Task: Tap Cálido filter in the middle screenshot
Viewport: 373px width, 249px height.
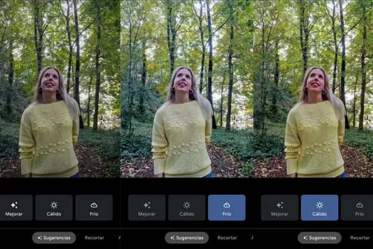Action: point(186,207)
